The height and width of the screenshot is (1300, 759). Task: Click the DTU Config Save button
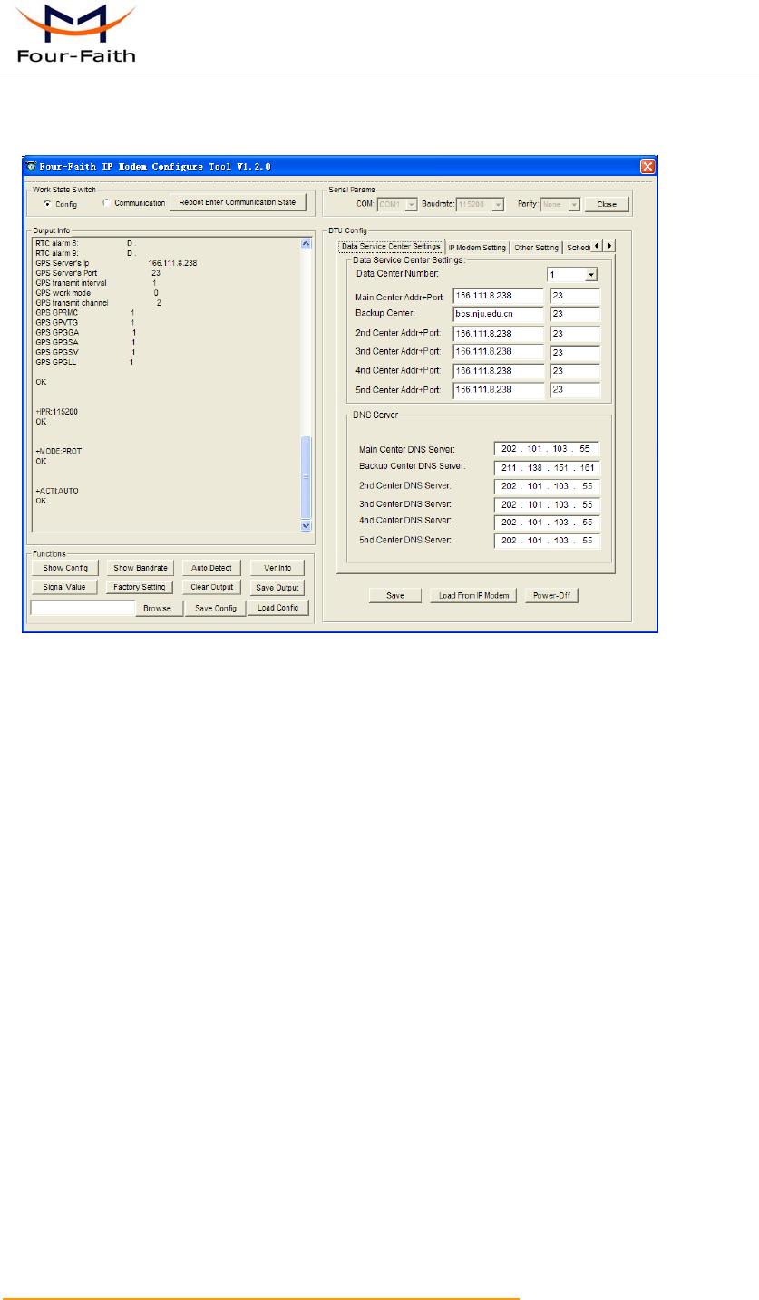[395, 596]
